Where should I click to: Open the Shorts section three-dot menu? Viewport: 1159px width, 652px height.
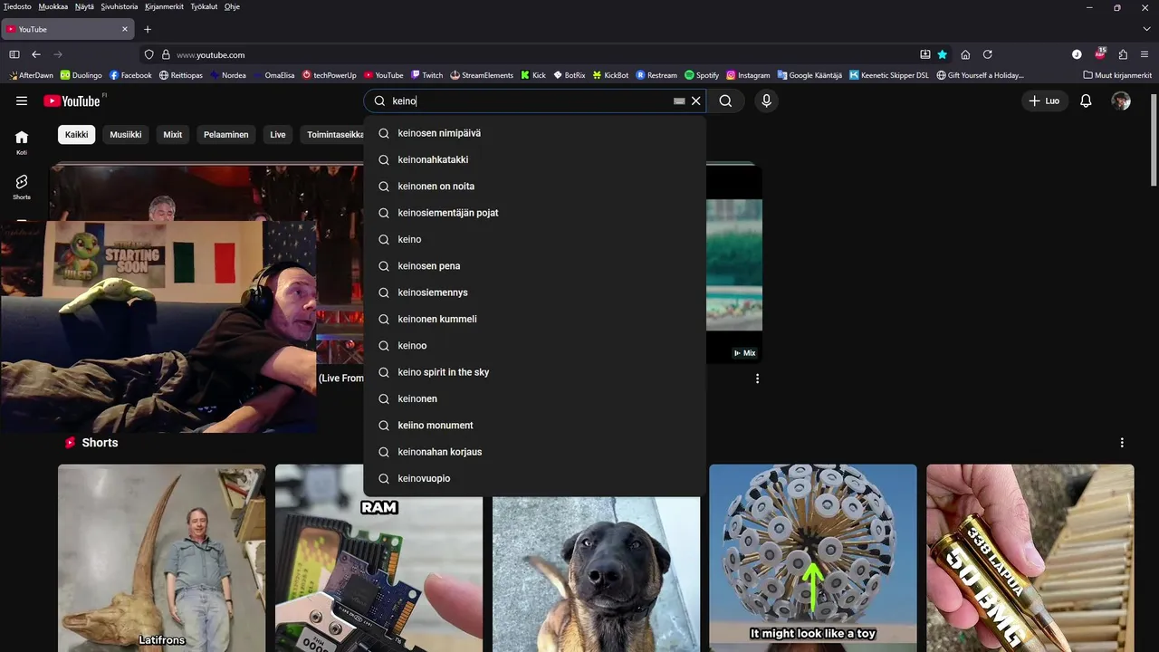coord(1122,443)
